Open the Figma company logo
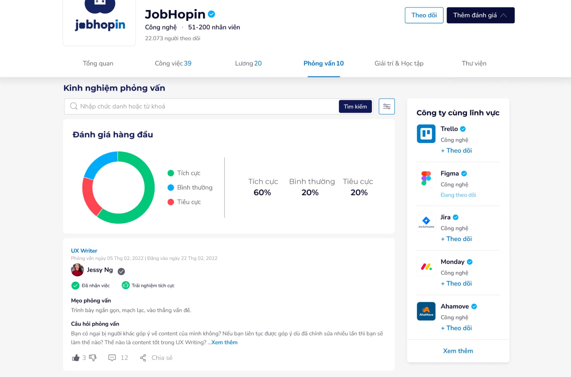 [x=426, y=178]
